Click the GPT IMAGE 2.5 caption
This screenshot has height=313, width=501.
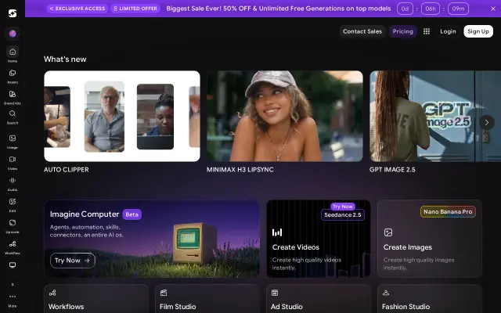point(392,170)
